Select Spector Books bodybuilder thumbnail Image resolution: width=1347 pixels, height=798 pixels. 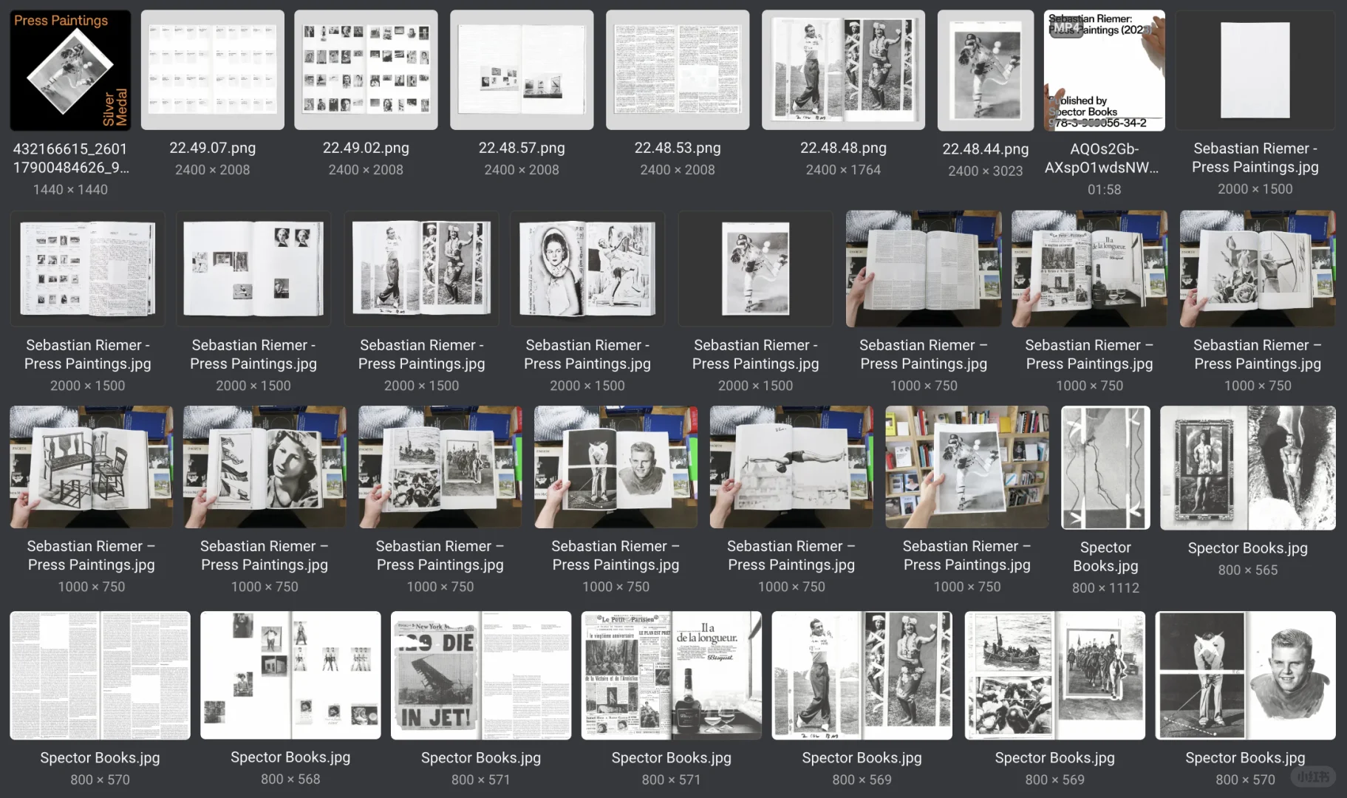click(1248, 468)
